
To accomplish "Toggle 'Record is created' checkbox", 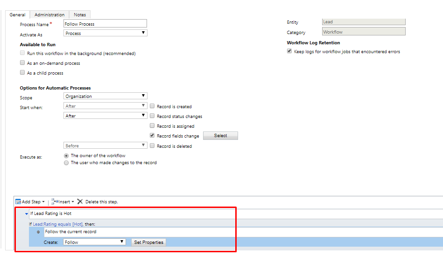I will [152, 106].
